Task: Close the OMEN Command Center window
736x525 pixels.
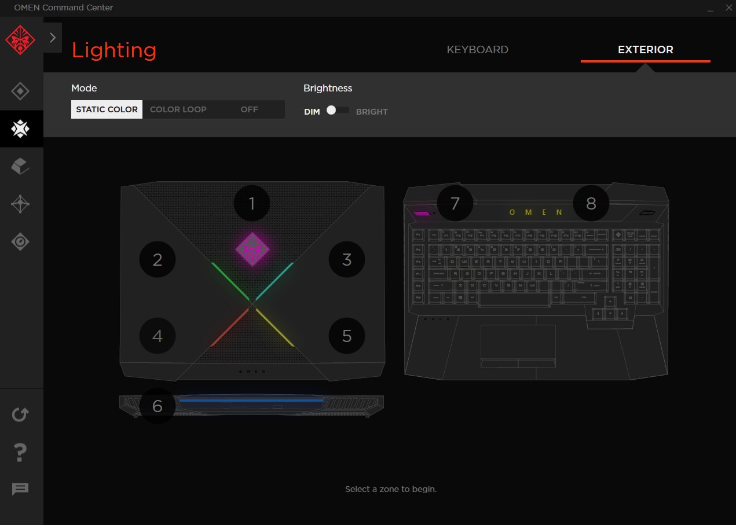Action: (728, 8)
